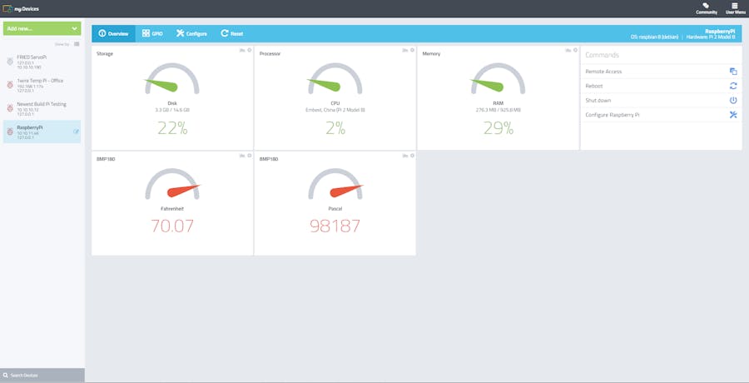The height and width of the screenshot is (383, 749).
Task: Click the Search Devices field
Action: point(42,376)
